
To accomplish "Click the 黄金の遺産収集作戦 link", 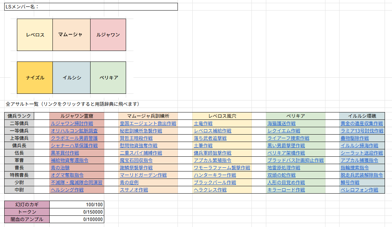I will pyautogui.click(x=361, y=123).
